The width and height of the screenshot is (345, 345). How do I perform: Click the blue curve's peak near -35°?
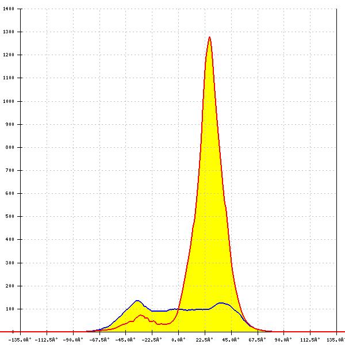137,301
